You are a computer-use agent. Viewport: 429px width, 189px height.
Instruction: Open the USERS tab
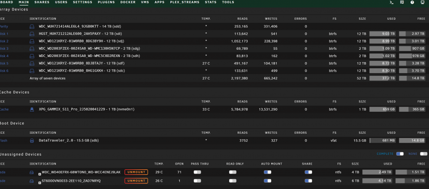(61, 2)
